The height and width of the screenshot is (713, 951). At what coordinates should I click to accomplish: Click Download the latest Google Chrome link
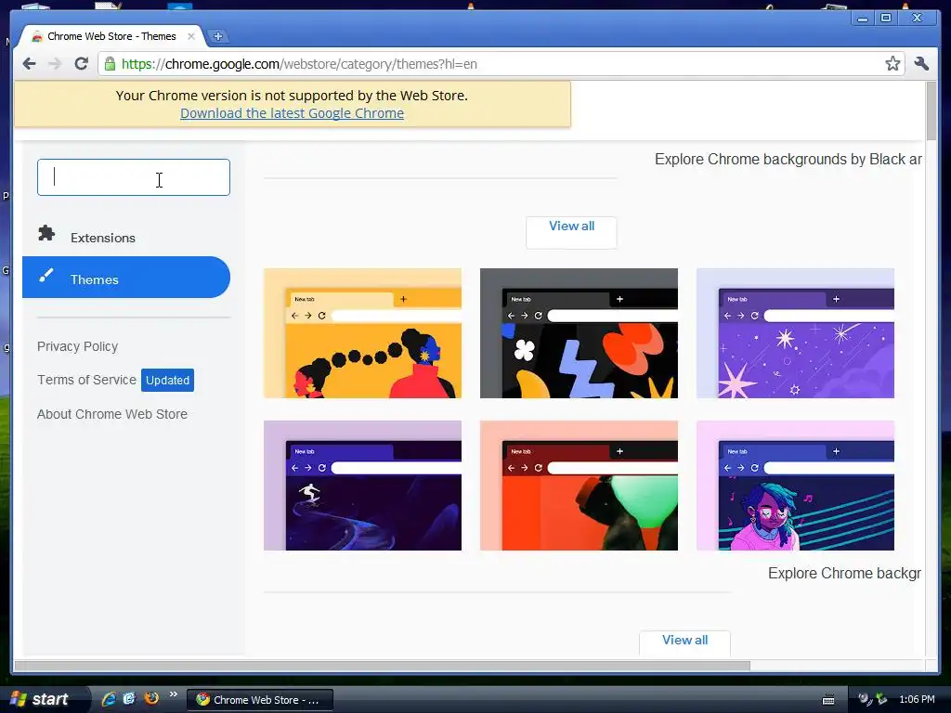tap(292, 113)
